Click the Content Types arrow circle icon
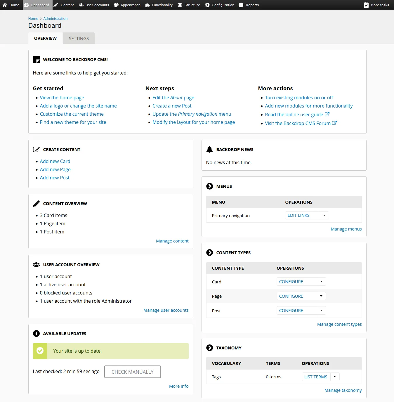This screenshot has height=402, width=394. [209, 252]
